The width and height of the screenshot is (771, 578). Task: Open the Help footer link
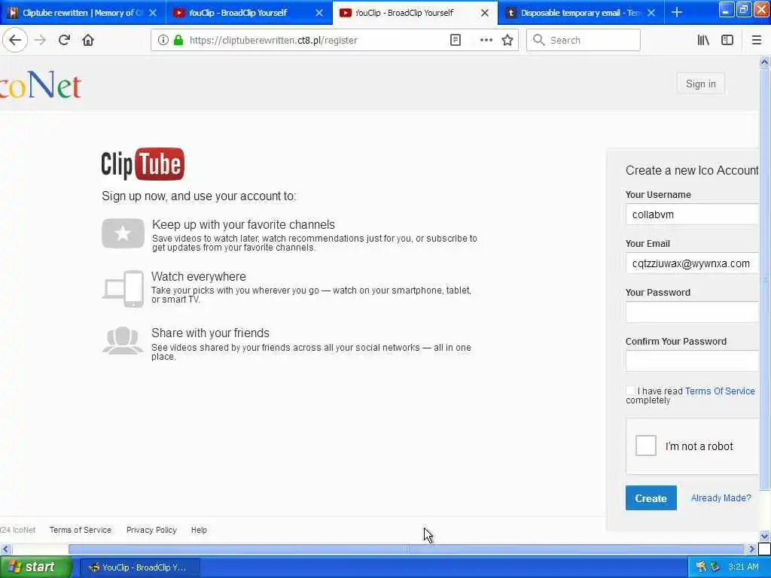pos(199,530)
